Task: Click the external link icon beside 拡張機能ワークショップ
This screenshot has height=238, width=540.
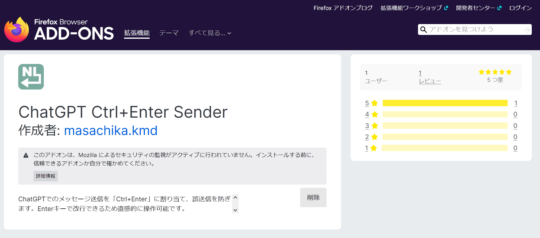Action: pyautogui.click(x=446, y=8)
